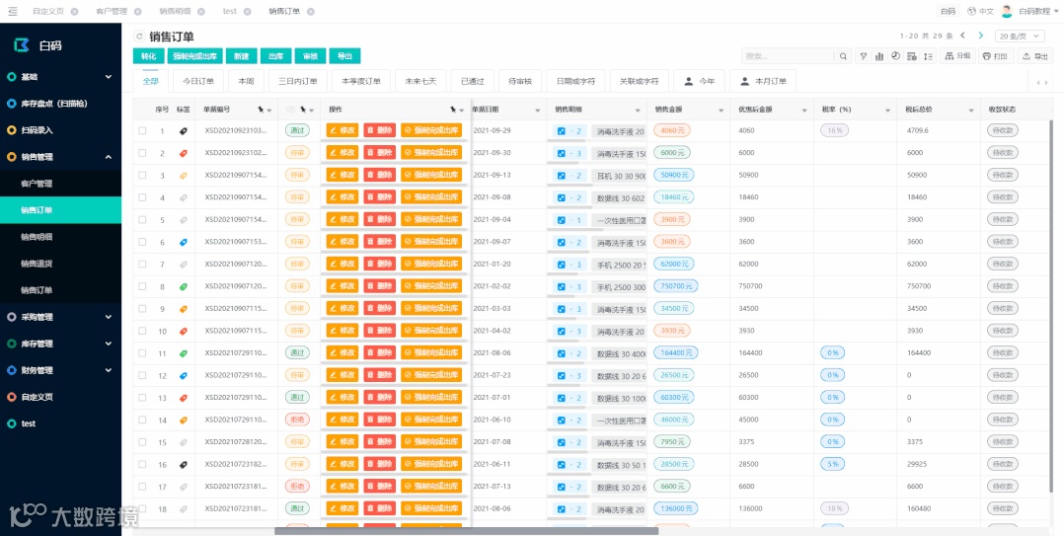Click the search magnifier icon
1064x536 pixels.
(x=843, y=56)
